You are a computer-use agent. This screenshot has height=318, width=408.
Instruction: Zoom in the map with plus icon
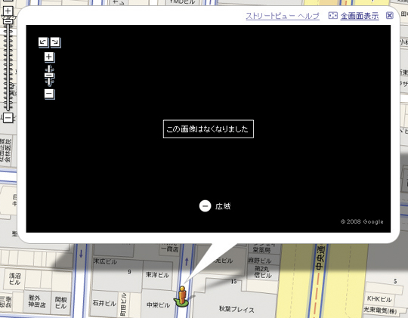8,11
